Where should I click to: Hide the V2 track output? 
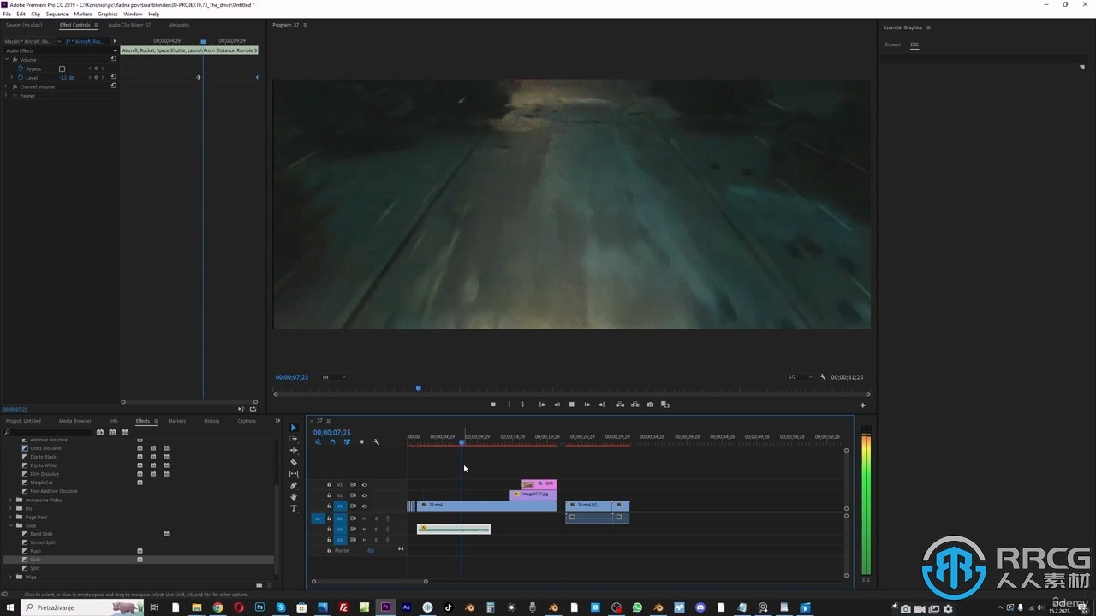(364, 495)
